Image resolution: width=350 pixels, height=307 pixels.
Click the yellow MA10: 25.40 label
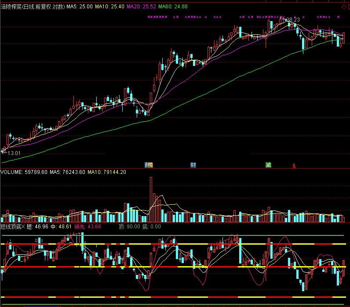click(x=109, y=7)
